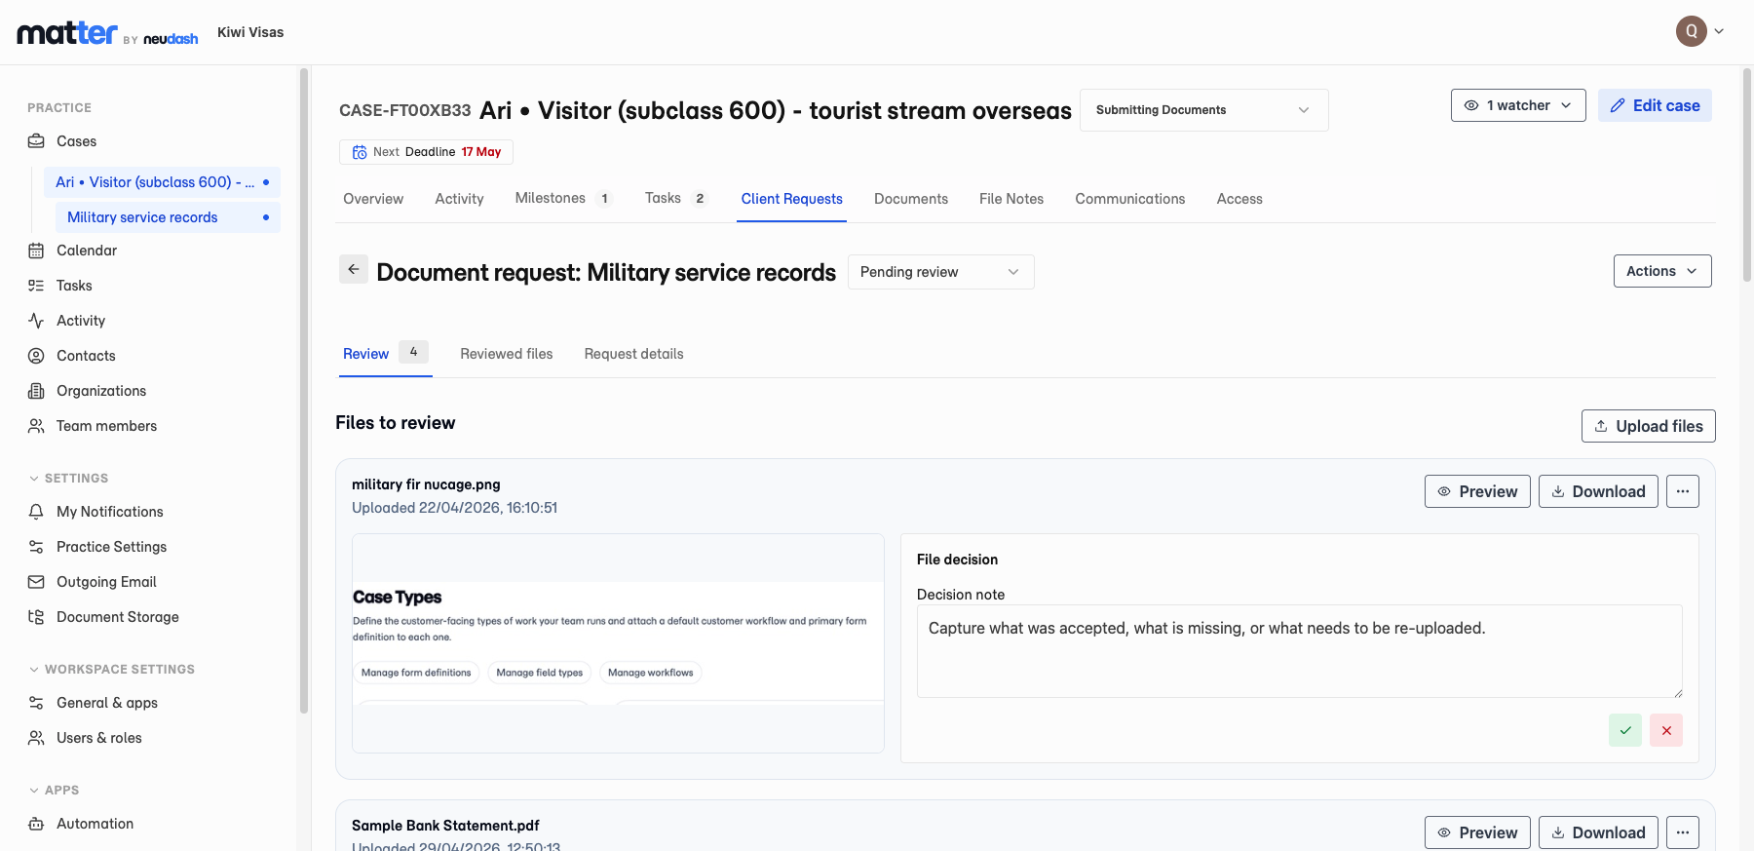The height and width of the screenshot is (851, 1754).
Task: Click the Automation robot icon
Action: [36, 824]
